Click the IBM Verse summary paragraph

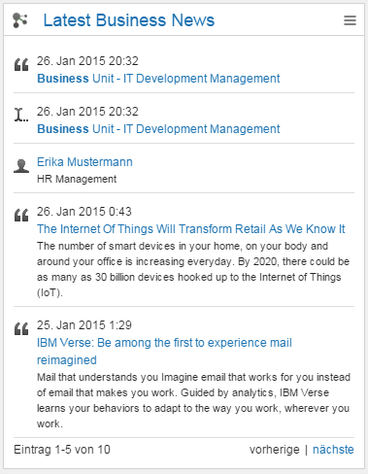click(193, 400)
